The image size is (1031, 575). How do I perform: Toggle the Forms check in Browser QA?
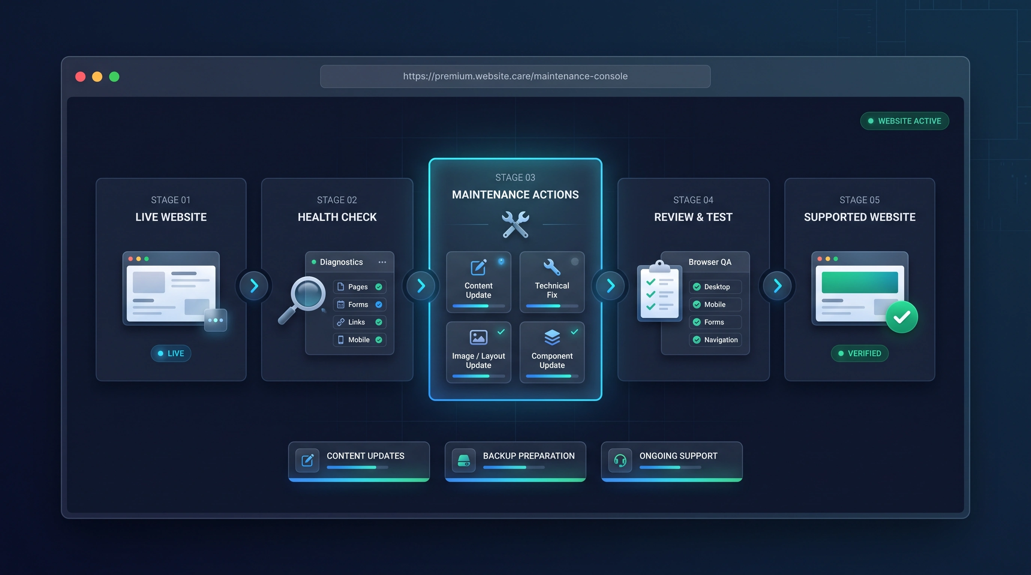coord(697,322)
